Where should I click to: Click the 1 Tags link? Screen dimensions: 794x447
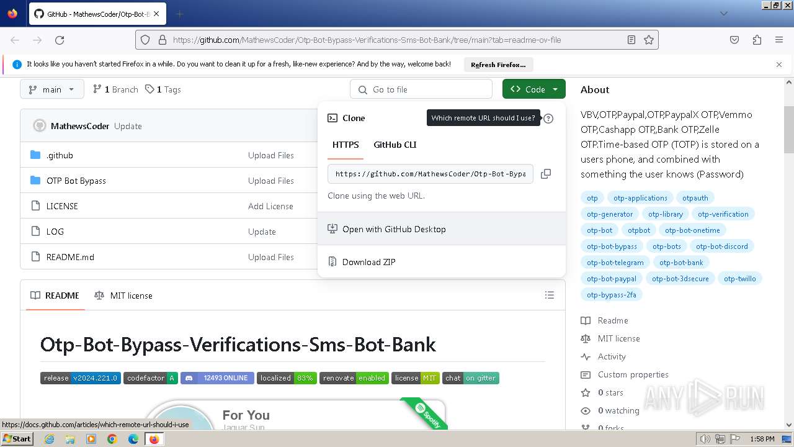163,89
